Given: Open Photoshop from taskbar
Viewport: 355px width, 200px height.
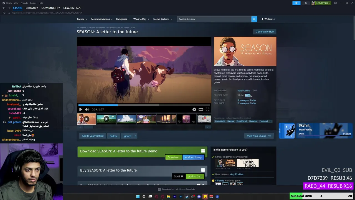Looking at the screenshot, I should 181,197.
